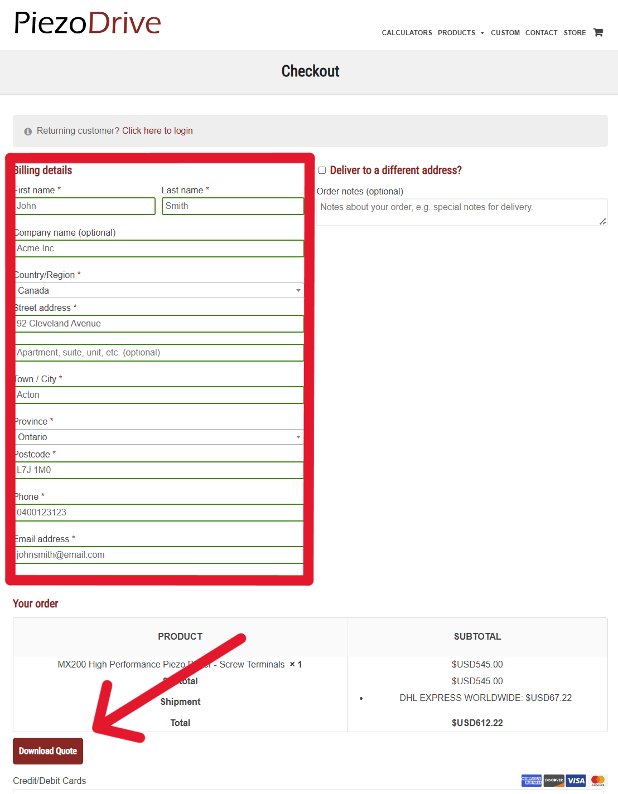Click the Billing details heading

coord(44,171)
